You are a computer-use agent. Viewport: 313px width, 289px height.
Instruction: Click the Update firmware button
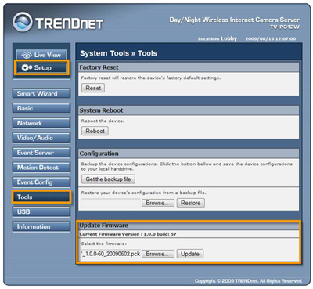coord(190,254)
